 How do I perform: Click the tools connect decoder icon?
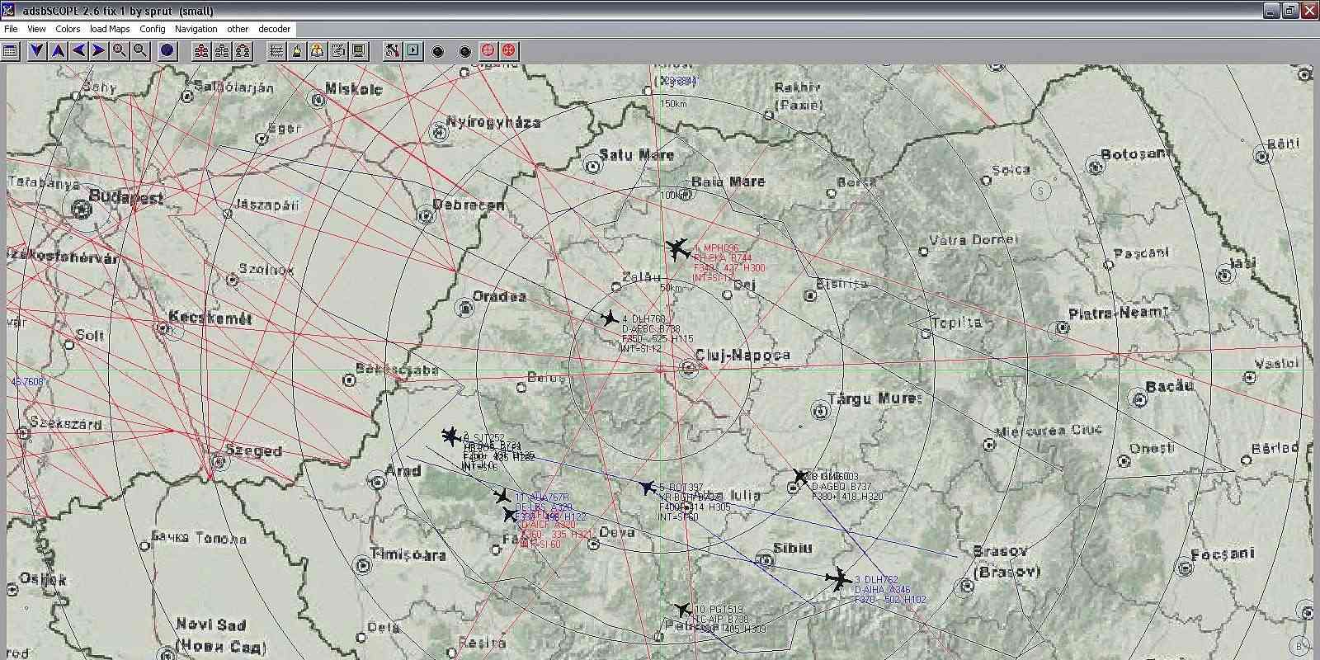(393, 51)
